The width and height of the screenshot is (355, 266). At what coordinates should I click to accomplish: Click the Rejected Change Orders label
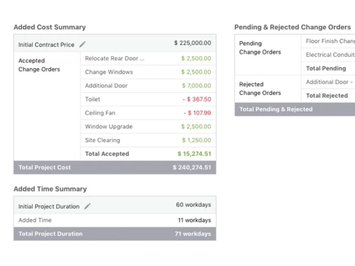tap(260, 89)
